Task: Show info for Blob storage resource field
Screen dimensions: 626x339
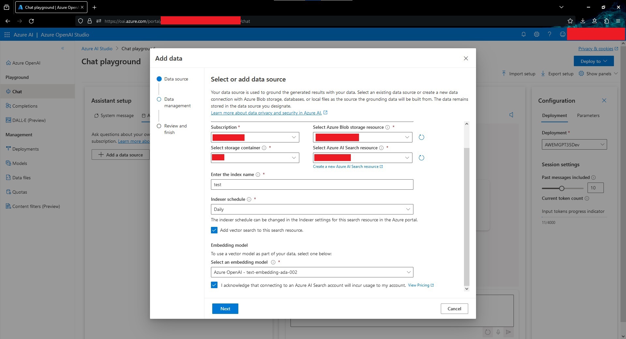Action: 388,127
